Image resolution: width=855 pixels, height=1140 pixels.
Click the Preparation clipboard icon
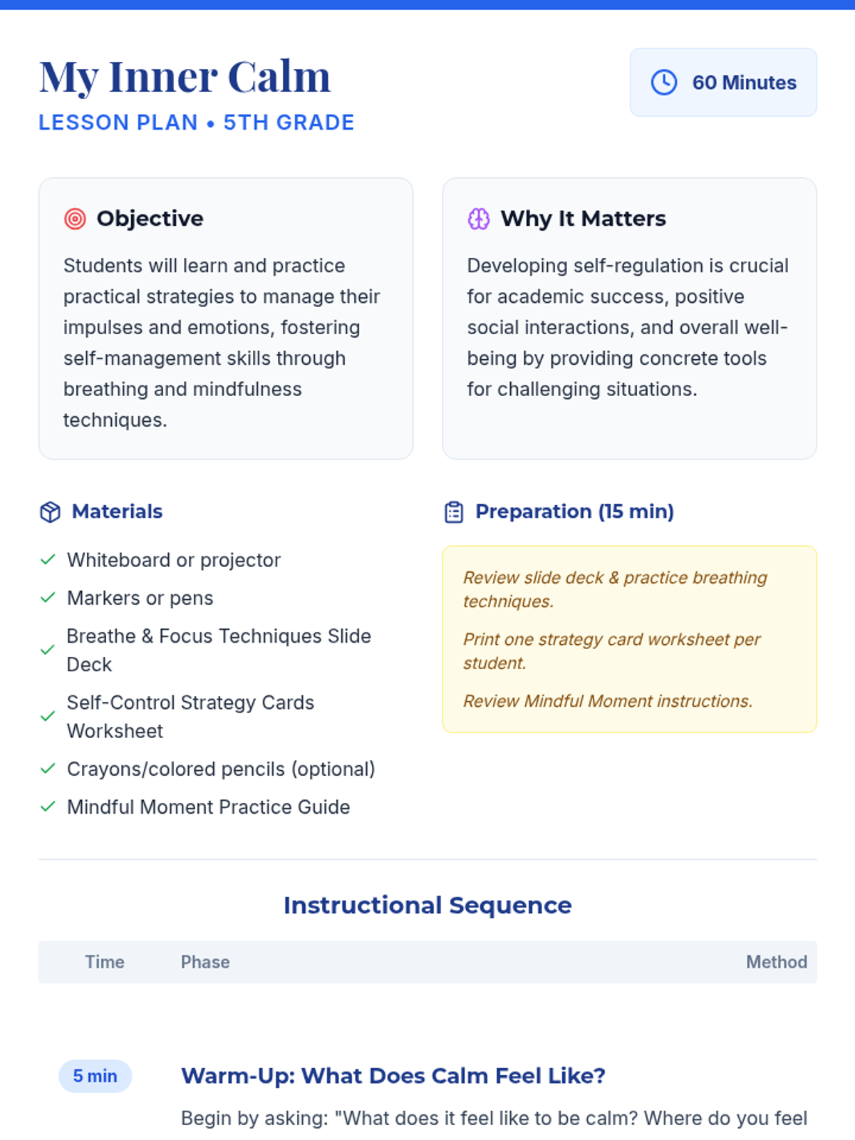click(454, 512)
